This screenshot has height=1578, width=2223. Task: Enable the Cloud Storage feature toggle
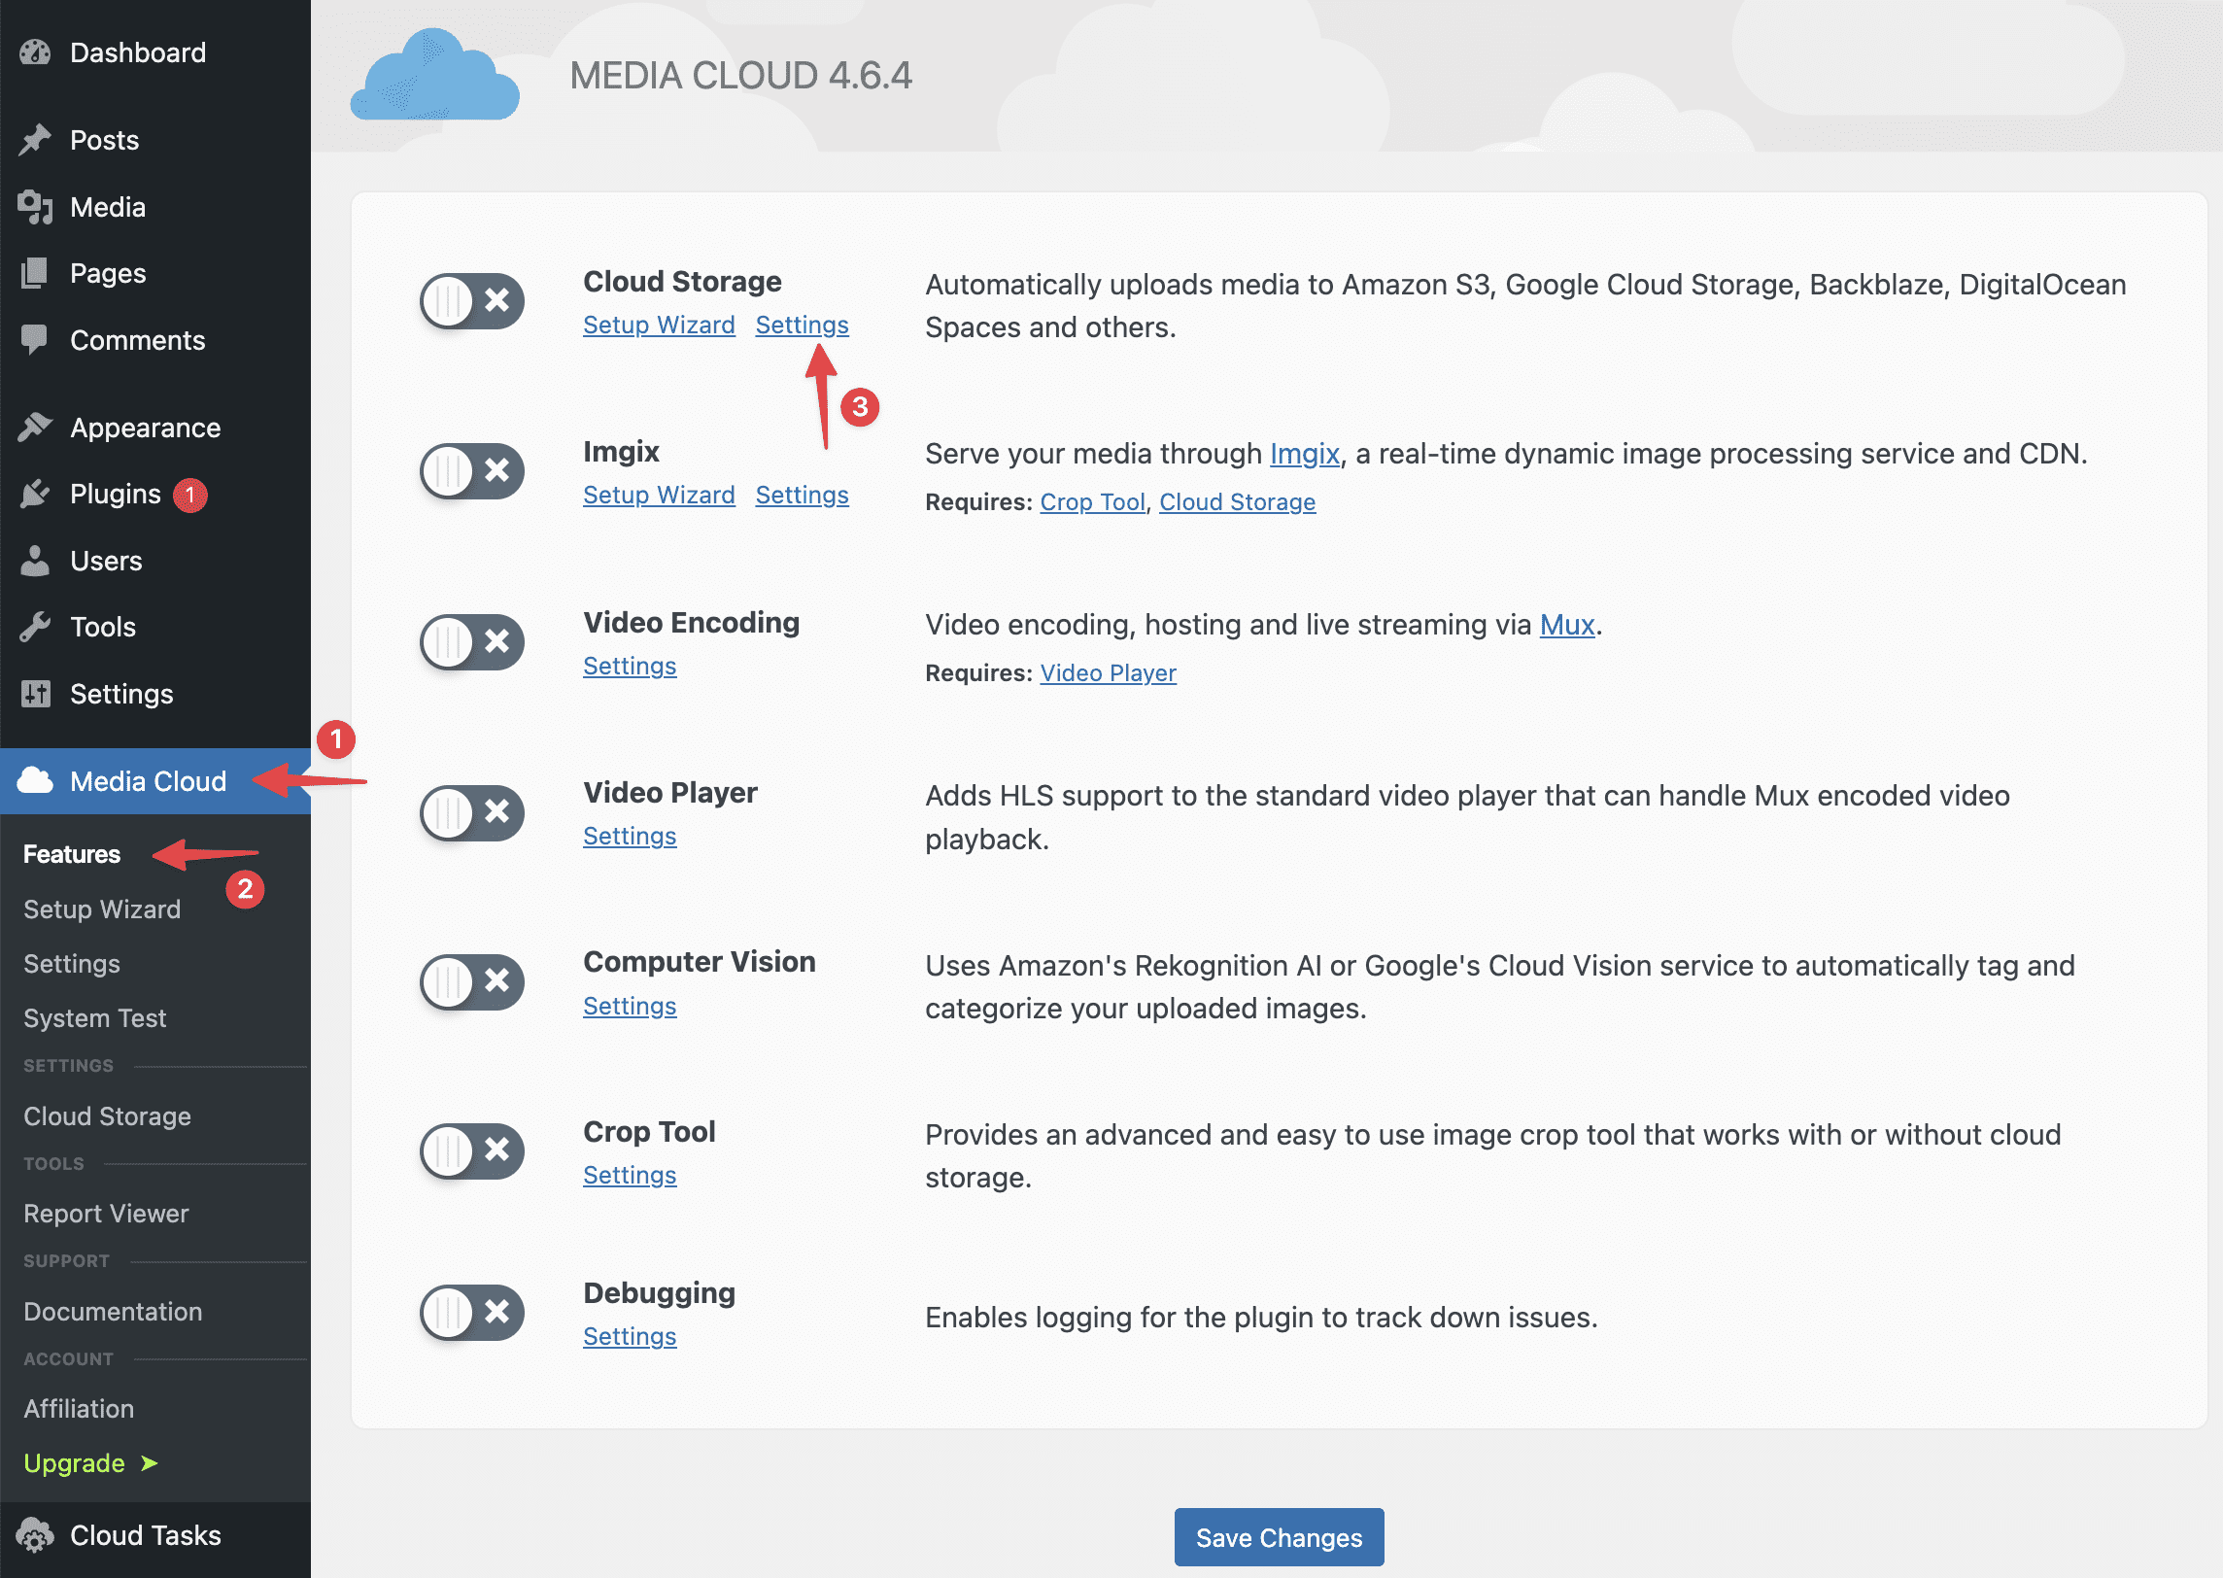(471, 301)
